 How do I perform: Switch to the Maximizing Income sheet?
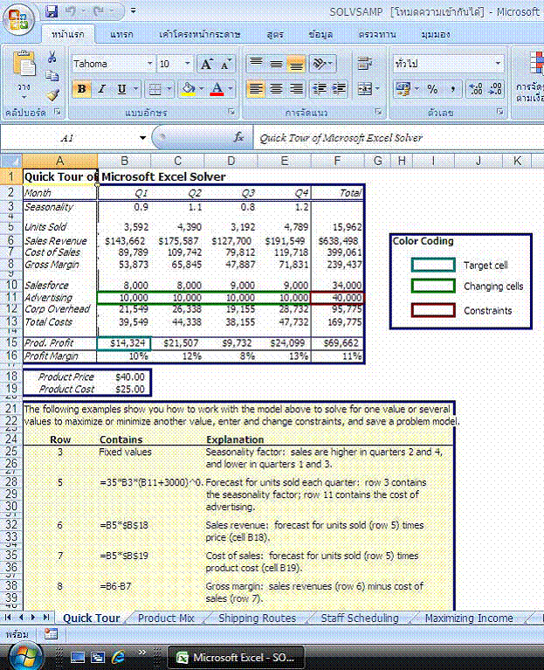[469, 618]
